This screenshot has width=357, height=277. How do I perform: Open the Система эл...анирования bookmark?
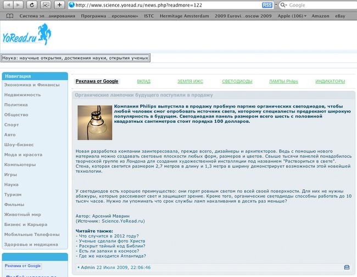coord(47,16)
